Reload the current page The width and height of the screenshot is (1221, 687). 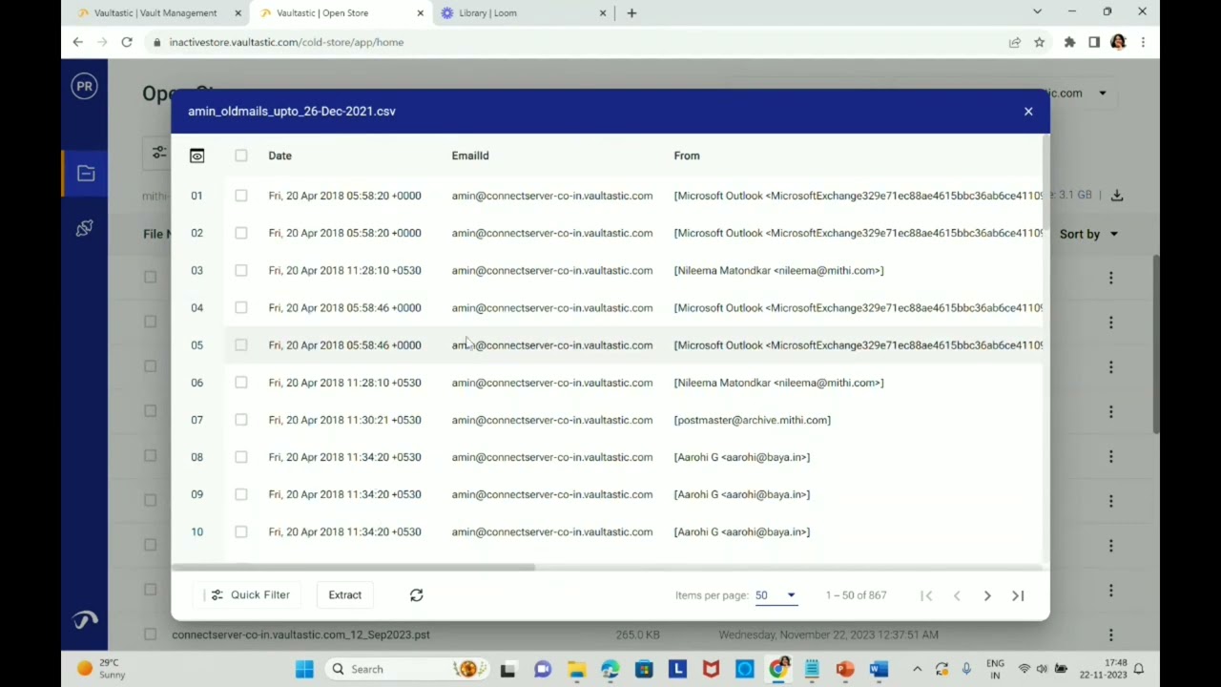point(127,42)
